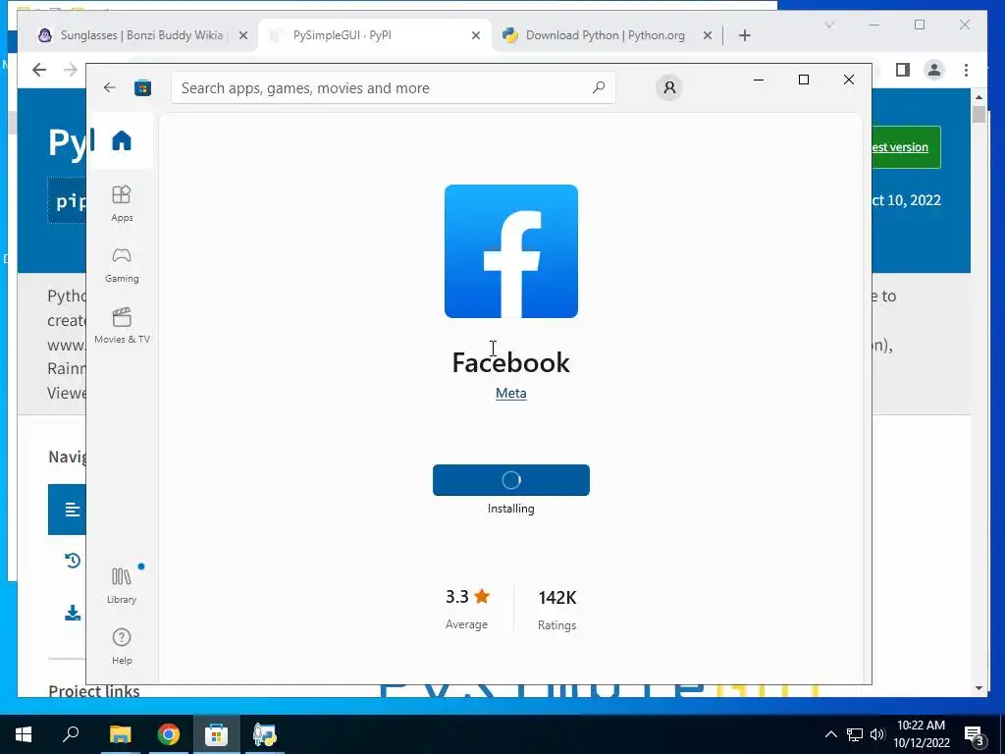Select PyPI project description nav item
Viewport: 1005px width, 754px height.
click(x=68, y=510)
